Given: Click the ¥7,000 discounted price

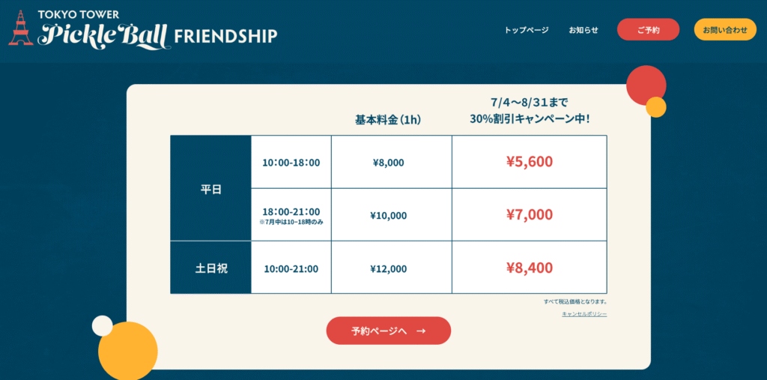Looking at the screenshot, I should point(530,214).
